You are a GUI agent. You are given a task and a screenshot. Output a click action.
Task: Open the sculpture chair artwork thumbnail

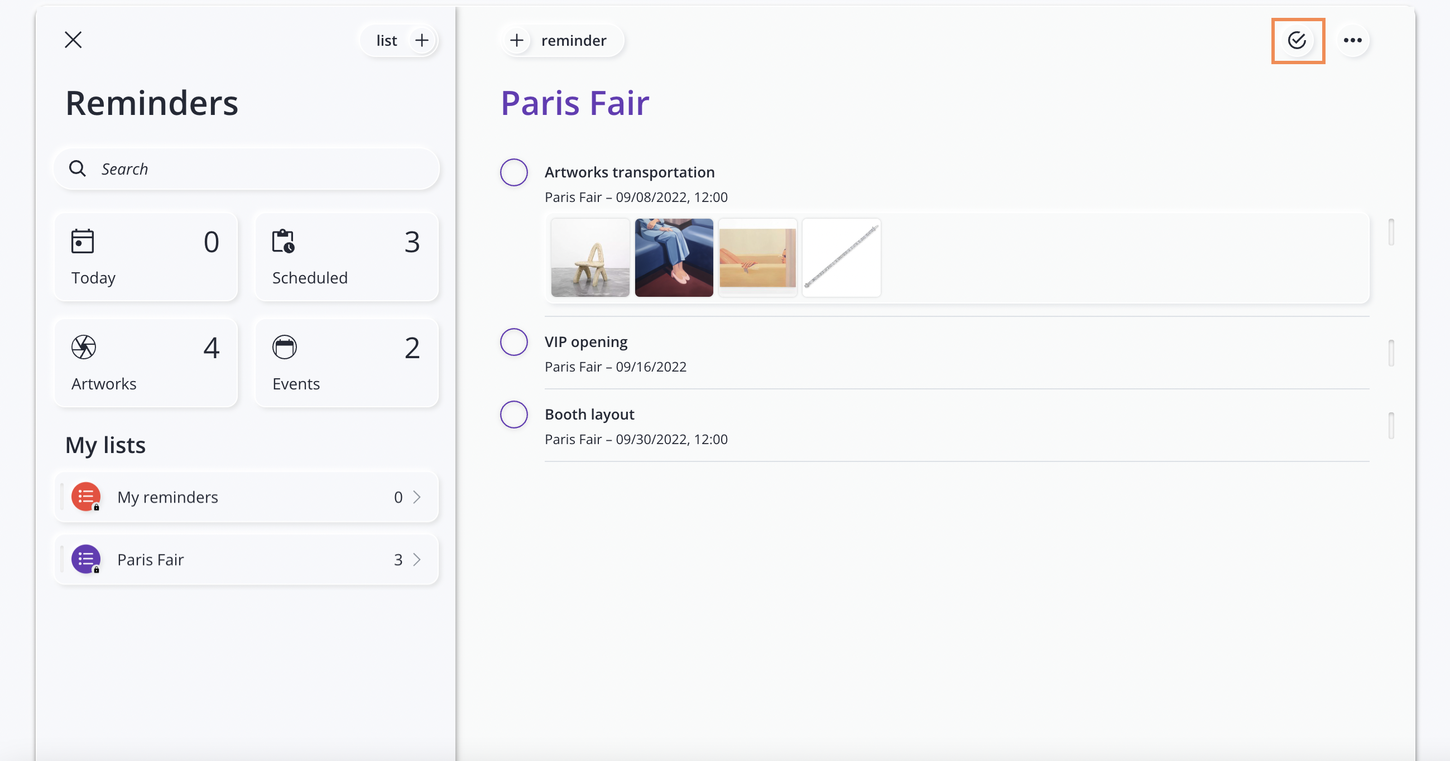coord(590,257)
